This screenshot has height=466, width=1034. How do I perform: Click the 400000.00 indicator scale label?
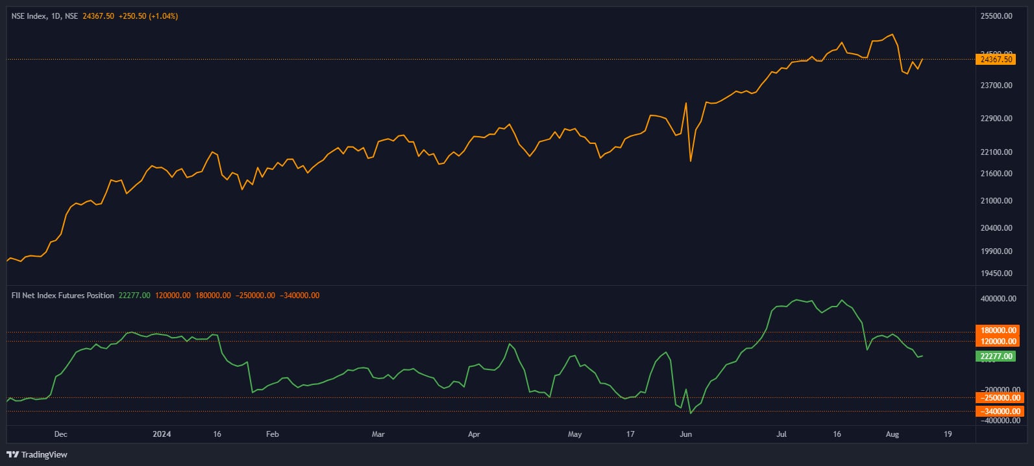998,299
